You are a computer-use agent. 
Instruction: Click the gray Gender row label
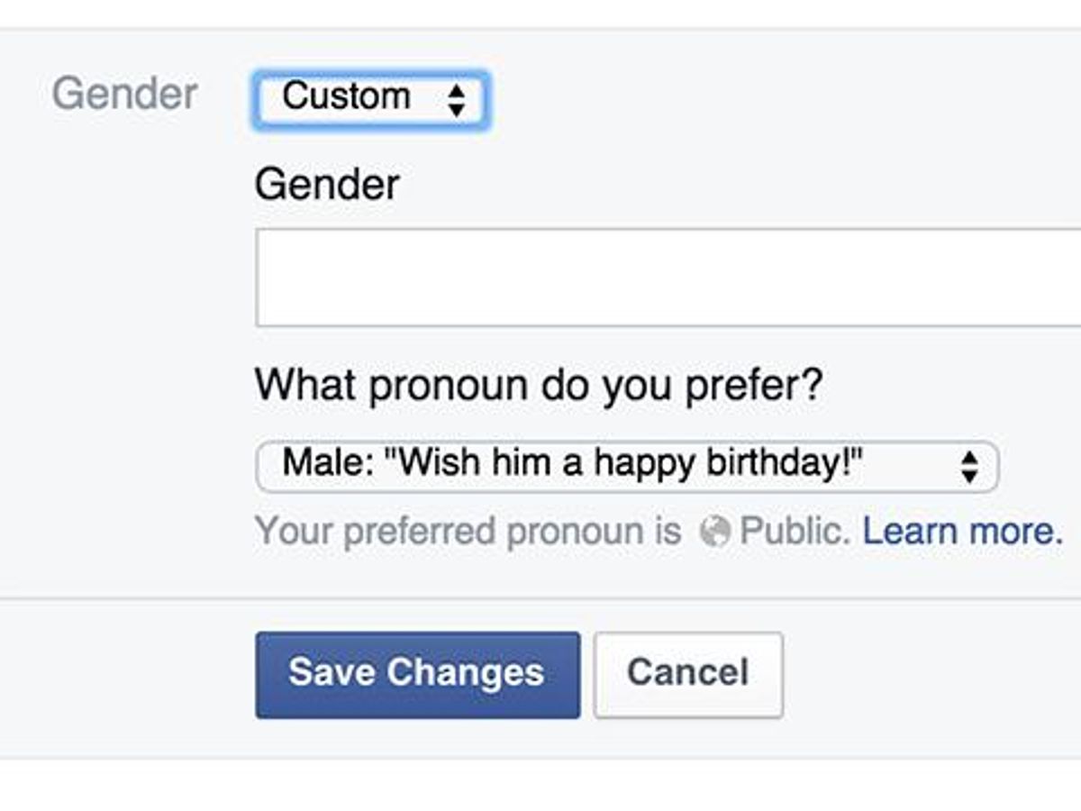pos(124,95)
